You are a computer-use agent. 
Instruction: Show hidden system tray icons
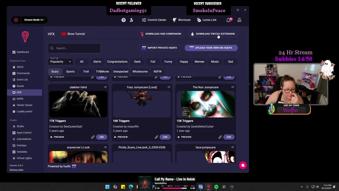[x=302, y=187]
